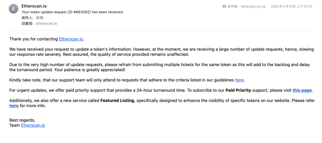Open the guidelines "here" link
This screenshot has height=143, width=322.
[x=239, y=80]
